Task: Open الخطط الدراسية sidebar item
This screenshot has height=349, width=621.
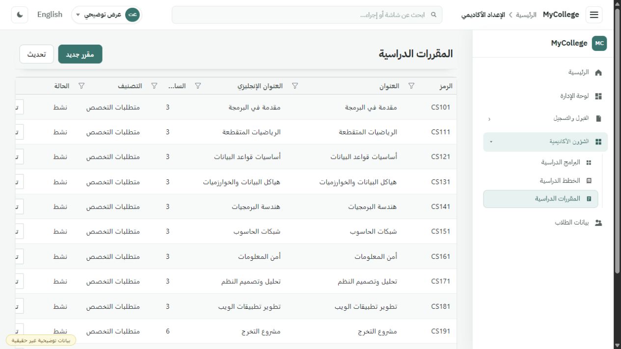Action: pyautogui.click(x=540, y=180)
